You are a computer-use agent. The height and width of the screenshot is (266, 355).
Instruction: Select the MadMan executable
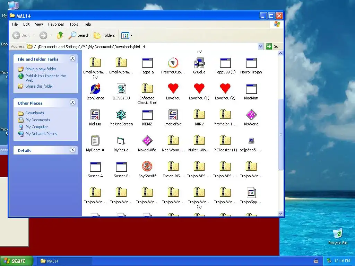point(251,89)
